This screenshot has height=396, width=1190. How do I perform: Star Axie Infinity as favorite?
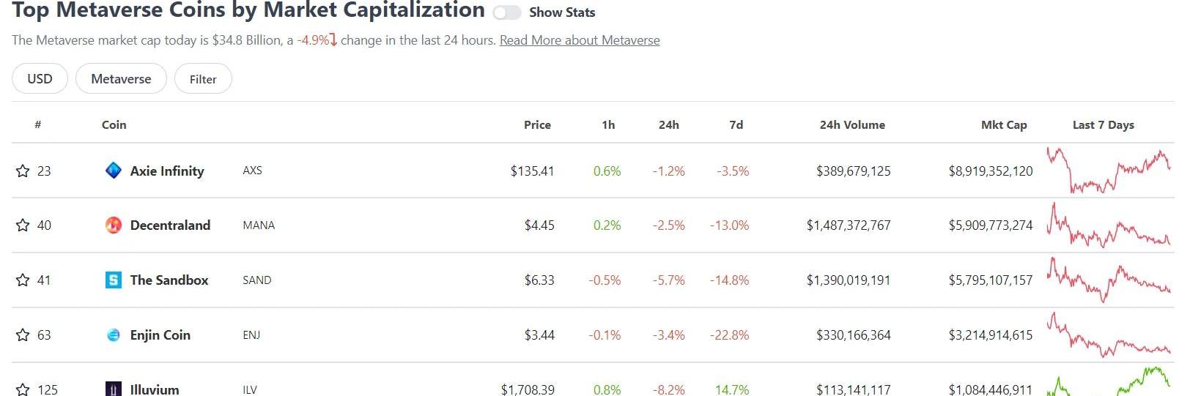tap(23, 171)
